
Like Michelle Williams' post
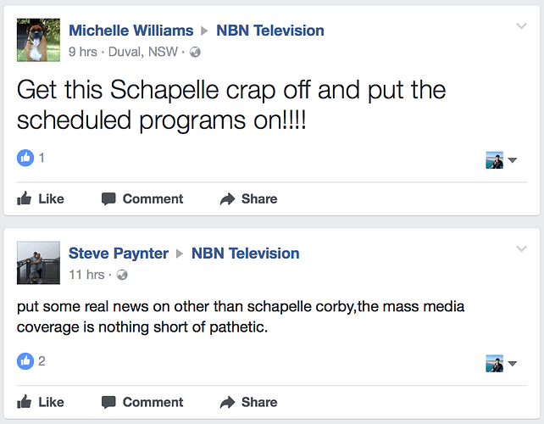click(41, 198)
